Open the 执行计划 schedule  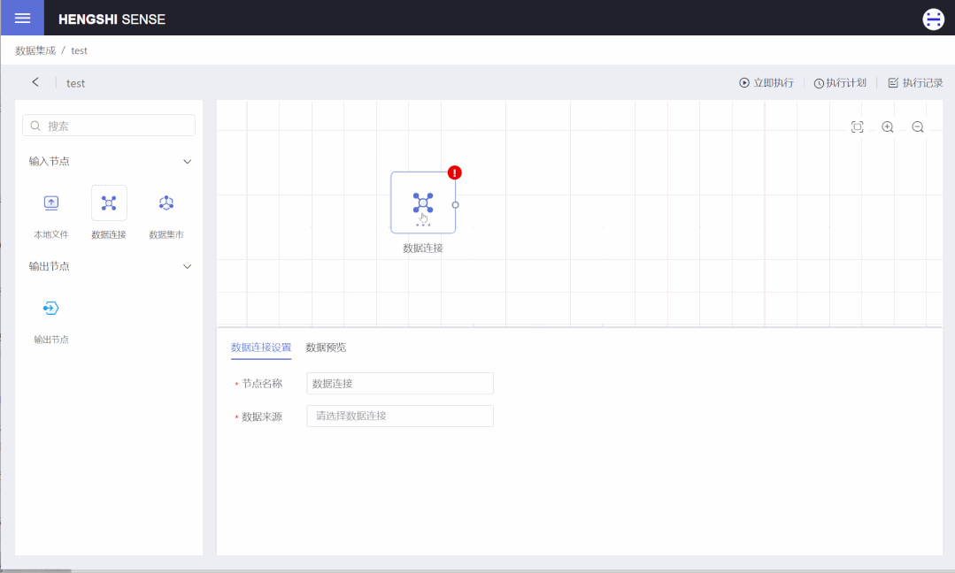840,83
